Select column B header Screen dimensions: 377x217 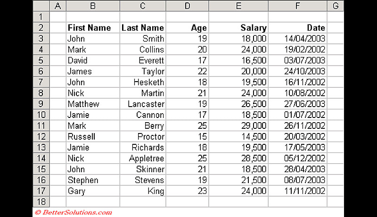pyautogui.click(x=92, y=6)
